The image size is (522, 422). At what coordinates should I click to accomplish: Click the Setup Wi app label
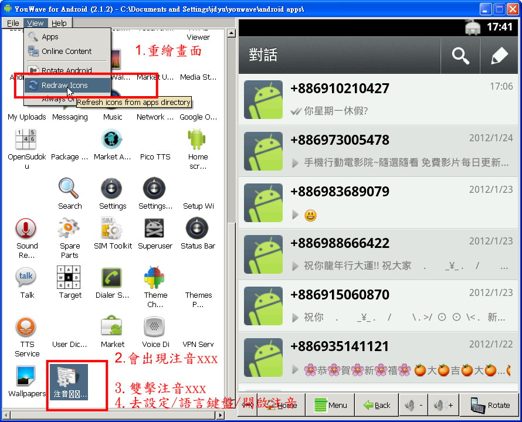click(x=198, y=206)
